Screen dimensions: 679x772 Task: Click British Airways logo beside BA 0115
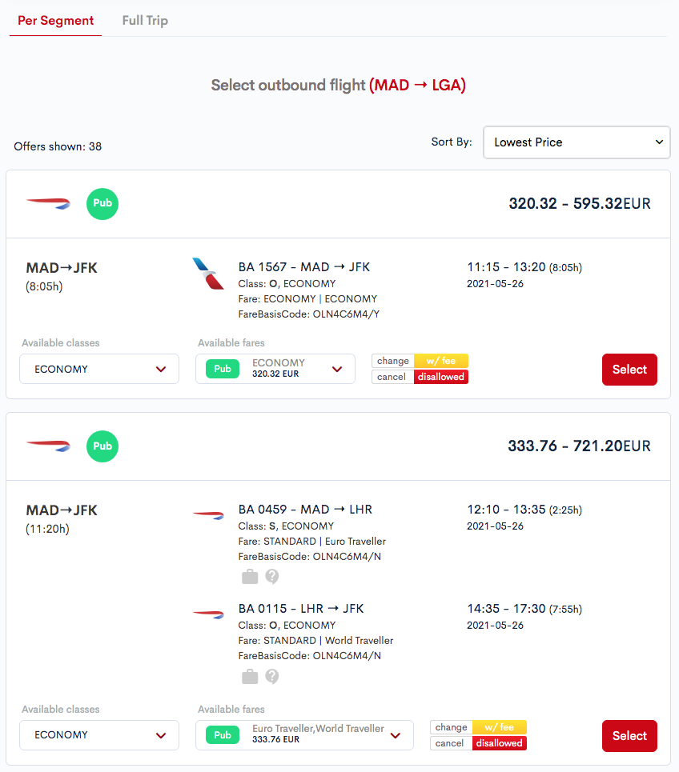(x=208, y=614)
